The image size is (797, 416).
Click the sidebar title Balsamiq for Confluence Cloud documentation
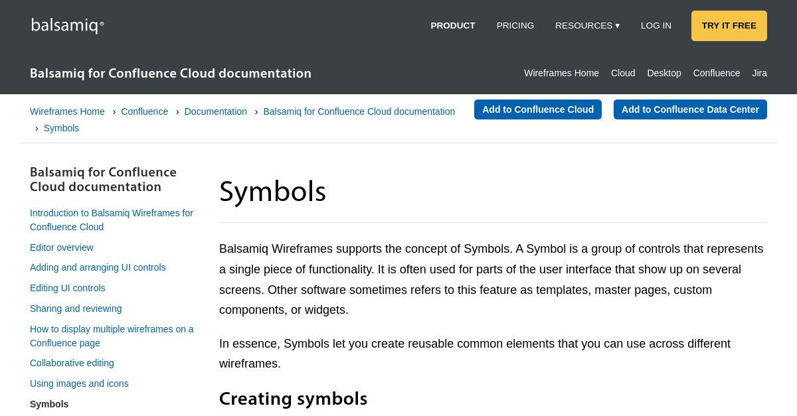[x=104, y=179]
